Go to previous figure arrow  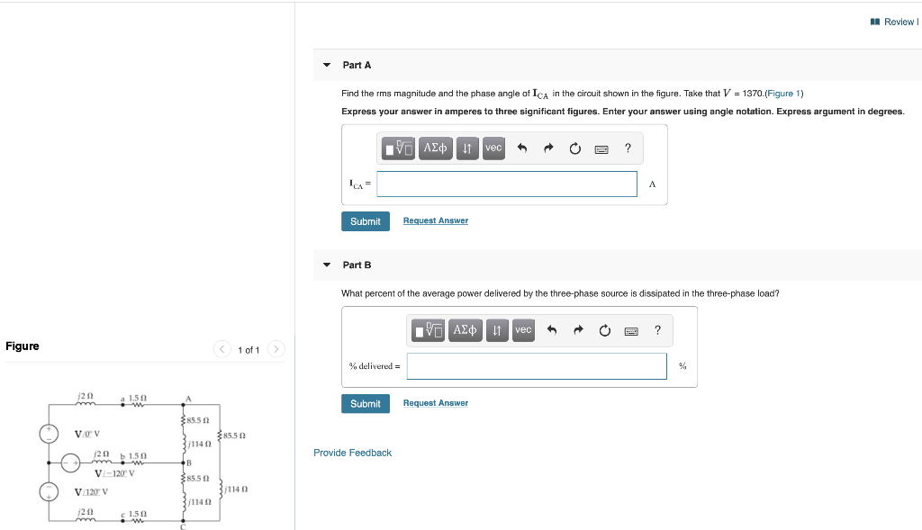[221, 349]
